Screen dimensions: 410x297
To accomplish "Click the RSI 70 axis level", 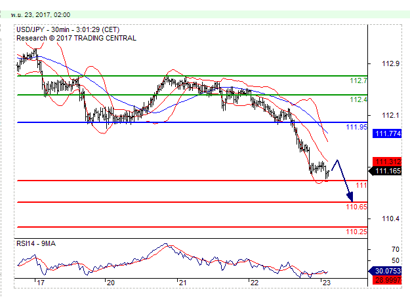I will pos(396,249).
